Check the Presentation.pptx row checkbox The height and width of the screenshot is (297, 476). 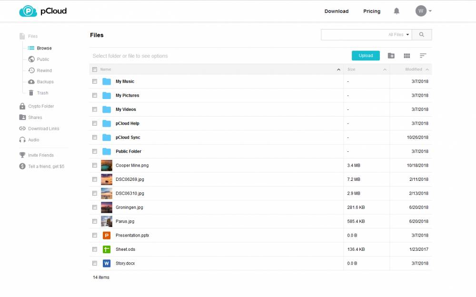tap(95, 235)
